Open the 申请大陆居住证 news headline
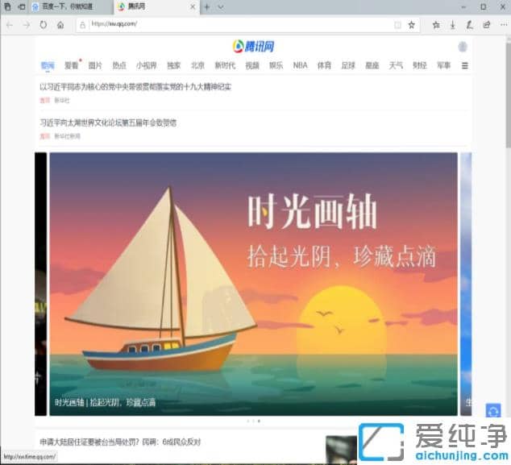Screen dimensions: 511x465 tap(120, 442)
